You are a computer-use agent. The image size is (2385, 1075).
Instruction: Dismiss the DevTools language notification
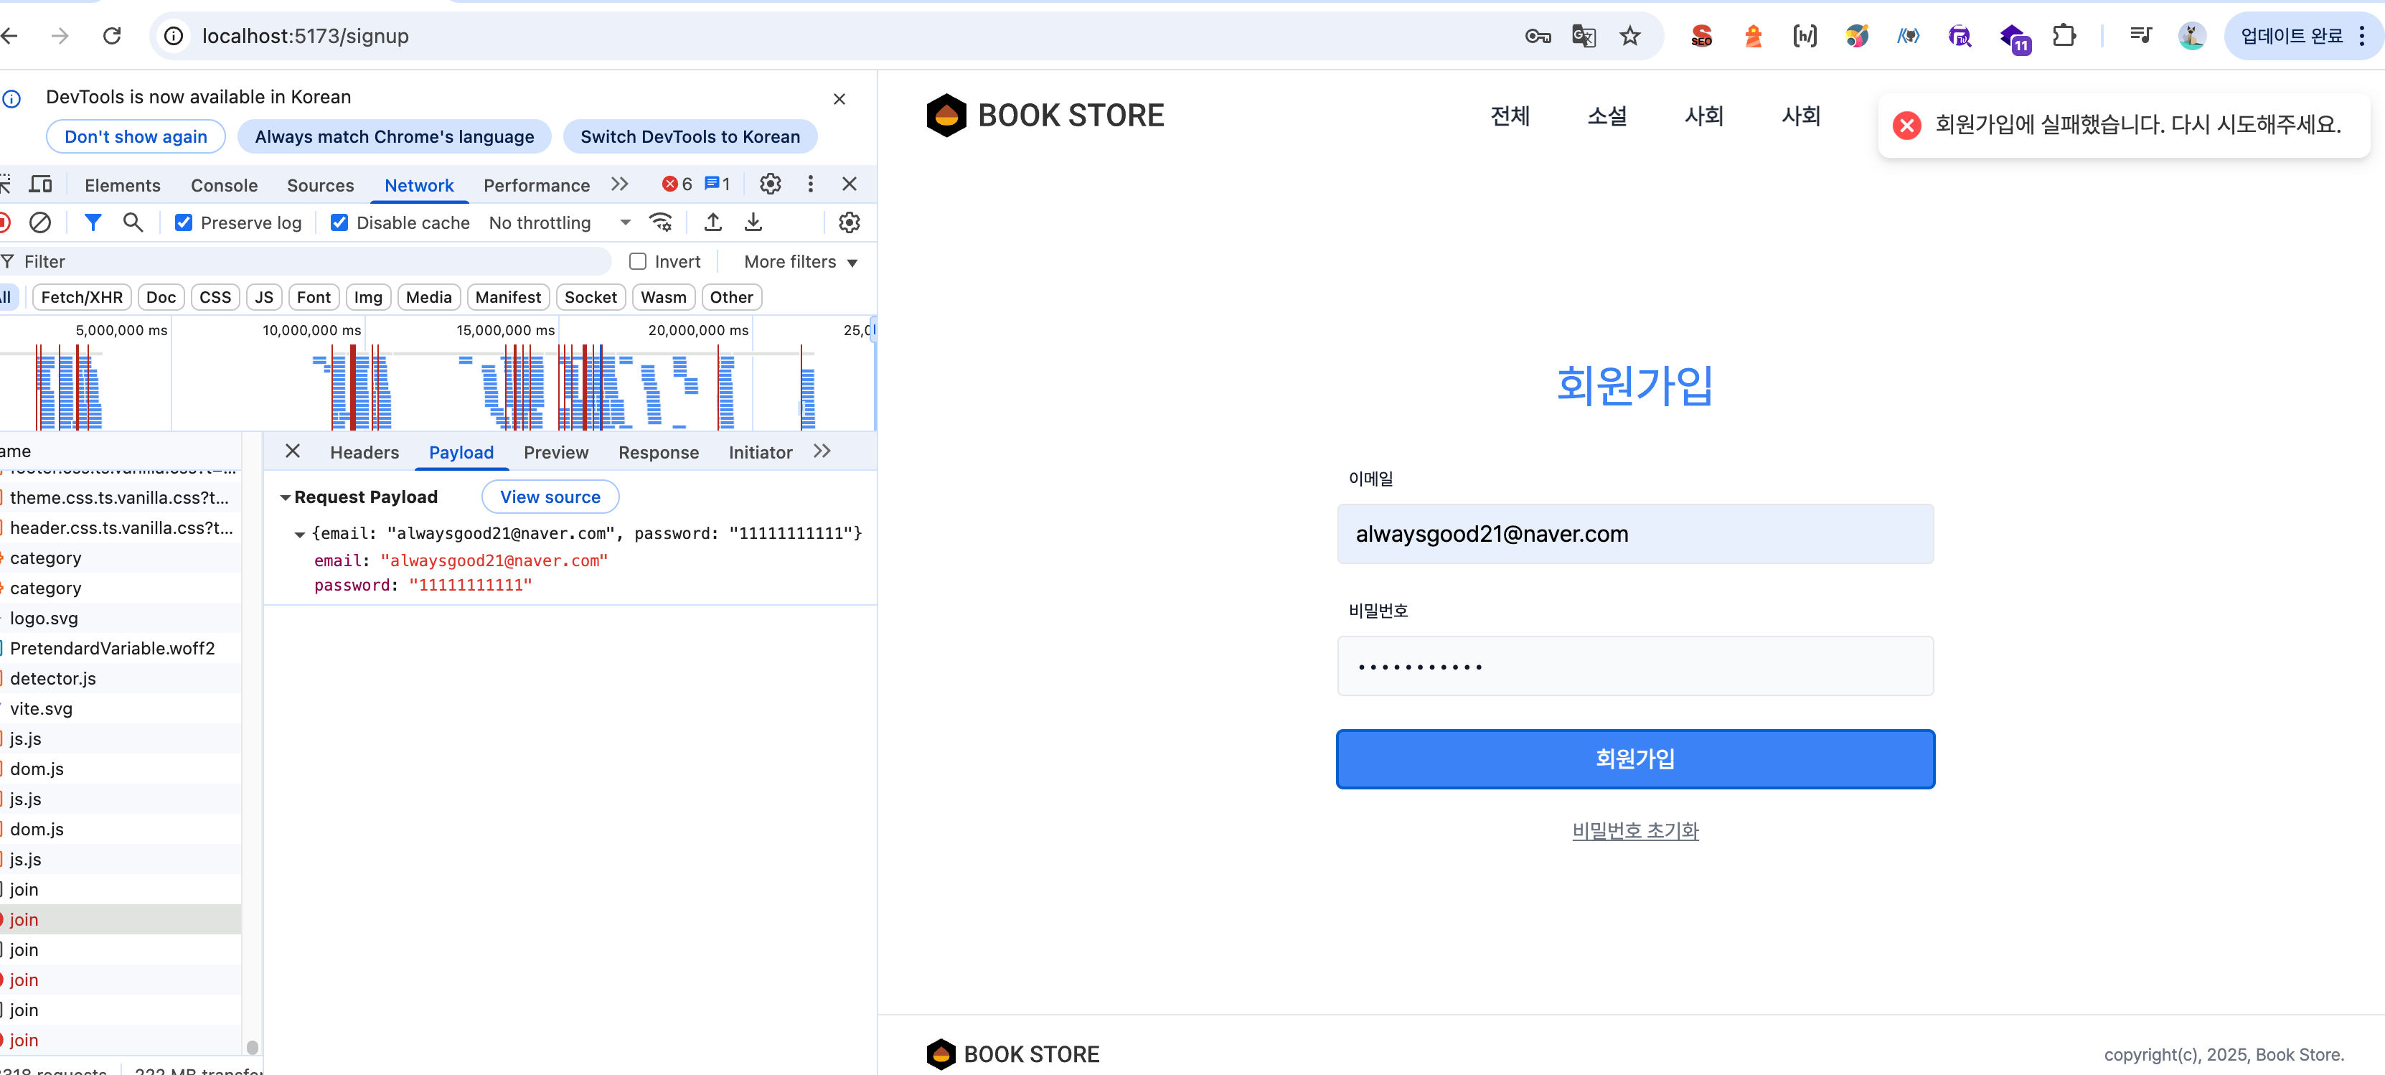pos(839,99)
